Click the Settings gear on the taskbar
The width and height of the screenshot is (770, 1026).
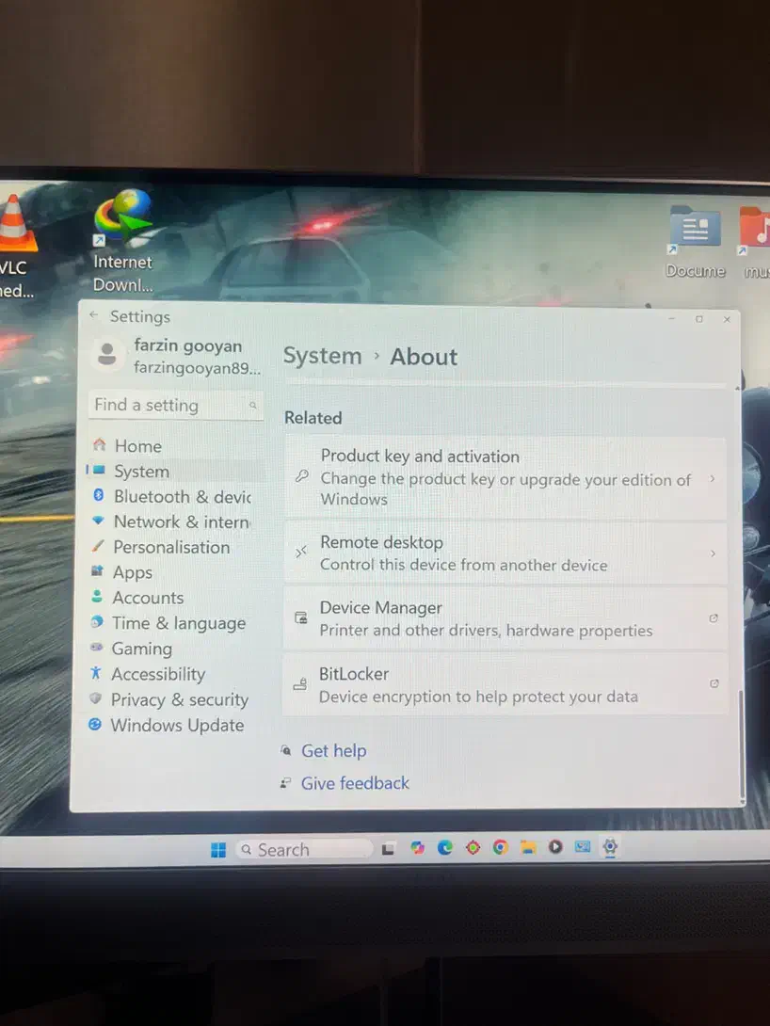pos(610,847)
